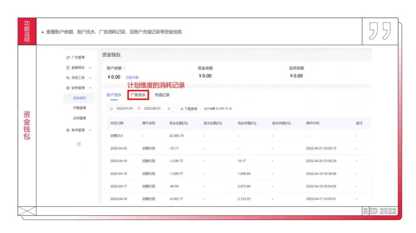
Task: Switch to the 广告流水 tab
Action: click(138, 95)
